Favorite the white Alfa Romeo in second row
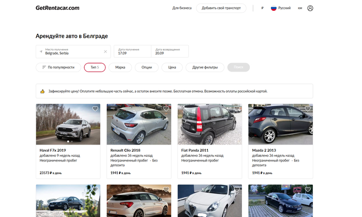 click(x=237, y=190)
